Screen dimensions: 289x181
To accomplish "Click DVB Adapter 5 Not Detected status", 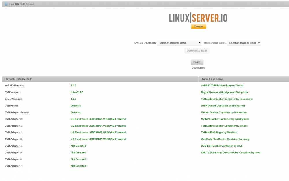I will coord(78,152).
